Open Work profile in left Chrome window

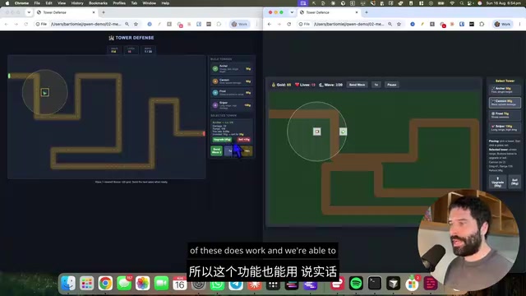239,24
